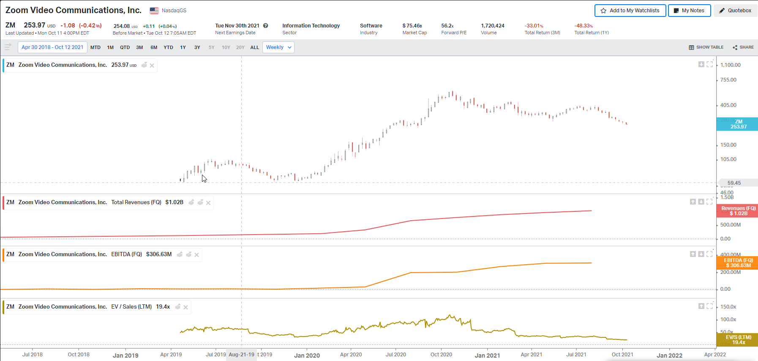
Task: Open My Notes
Action: point(689,11)
